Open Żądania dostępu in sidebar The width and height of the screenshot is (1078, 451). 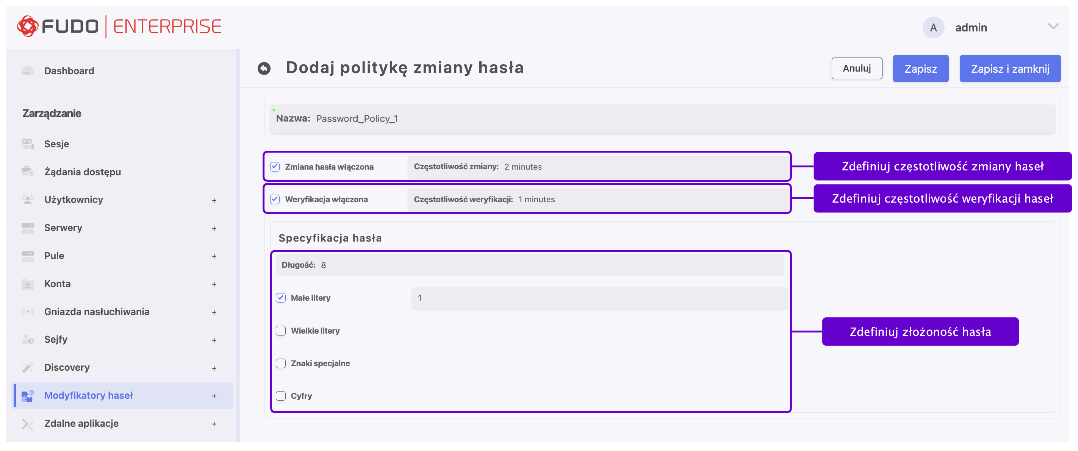83,172
